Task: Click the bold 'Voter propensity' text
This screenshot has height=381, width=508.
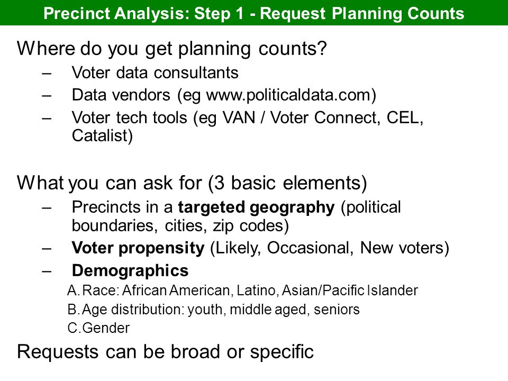Action: pos(138,248)
